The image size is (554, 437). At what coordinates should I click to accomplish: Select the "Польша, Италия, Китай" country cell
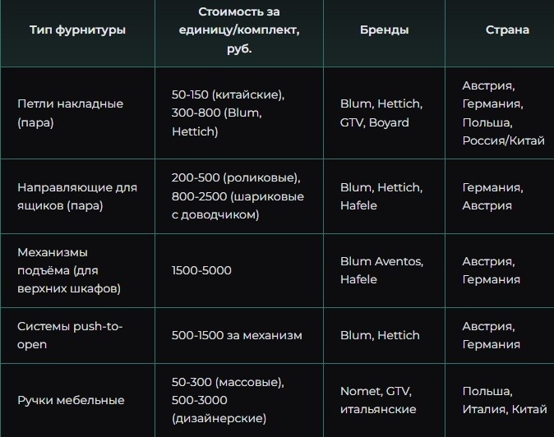click(502, 401)
